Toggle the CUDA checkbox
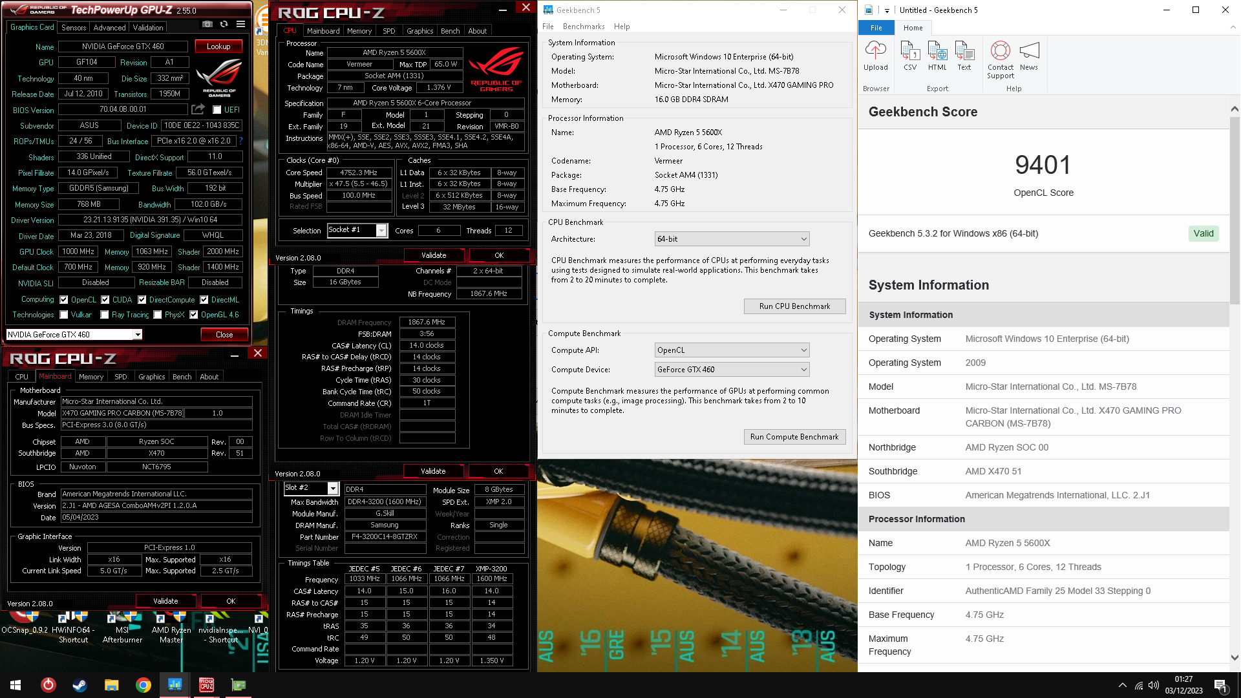1241x698 pixels. click(x=105, y=300)
